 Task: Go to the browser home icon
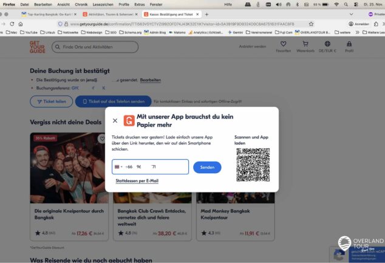(x=21, y=24)
